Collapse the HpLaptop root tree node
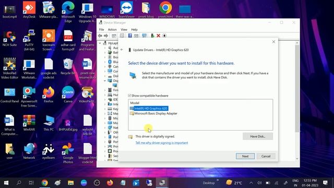This screenshot has width=334, height=188. coord(100,43)
